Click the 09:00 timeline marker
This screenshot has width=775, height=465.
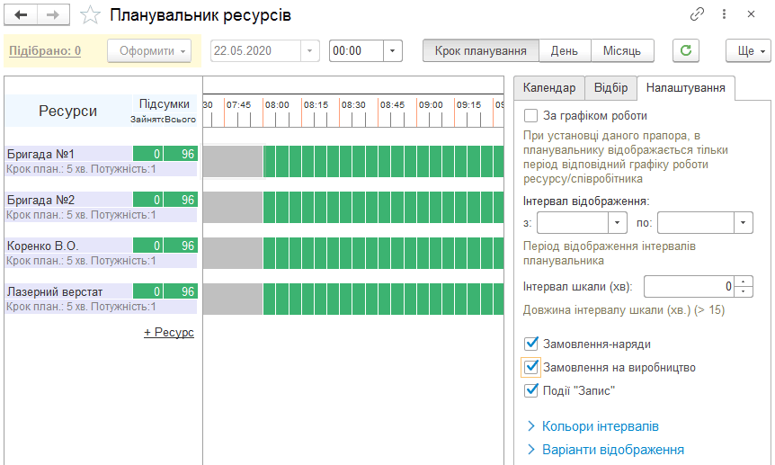[x=431, y=105]
